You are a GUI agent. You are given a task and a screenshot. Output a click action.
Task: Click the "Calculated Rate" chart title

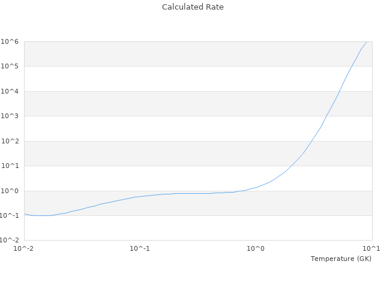coord(192,7)
